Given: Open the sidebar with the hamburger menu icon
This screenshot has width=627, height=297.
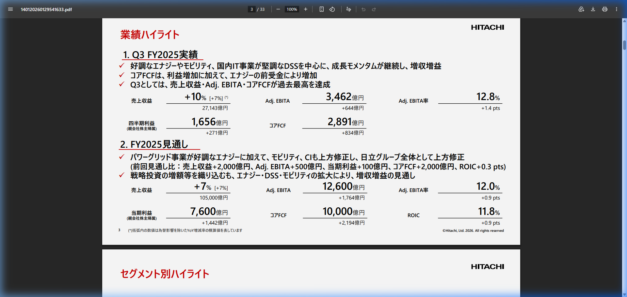Looking at the screenshot, I should (x=10, y=9).
